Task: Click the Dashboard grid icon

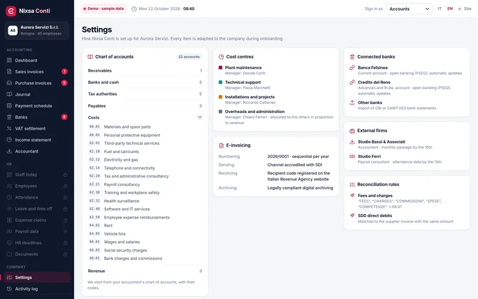Action: click(x=9, y=60)
